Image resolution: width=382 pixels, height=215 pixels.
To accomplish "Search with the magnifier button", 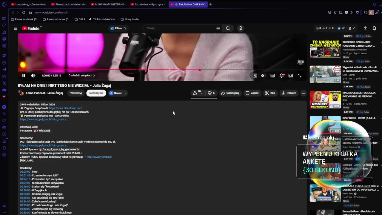I will pyautogui.click(x=228, y=28).
